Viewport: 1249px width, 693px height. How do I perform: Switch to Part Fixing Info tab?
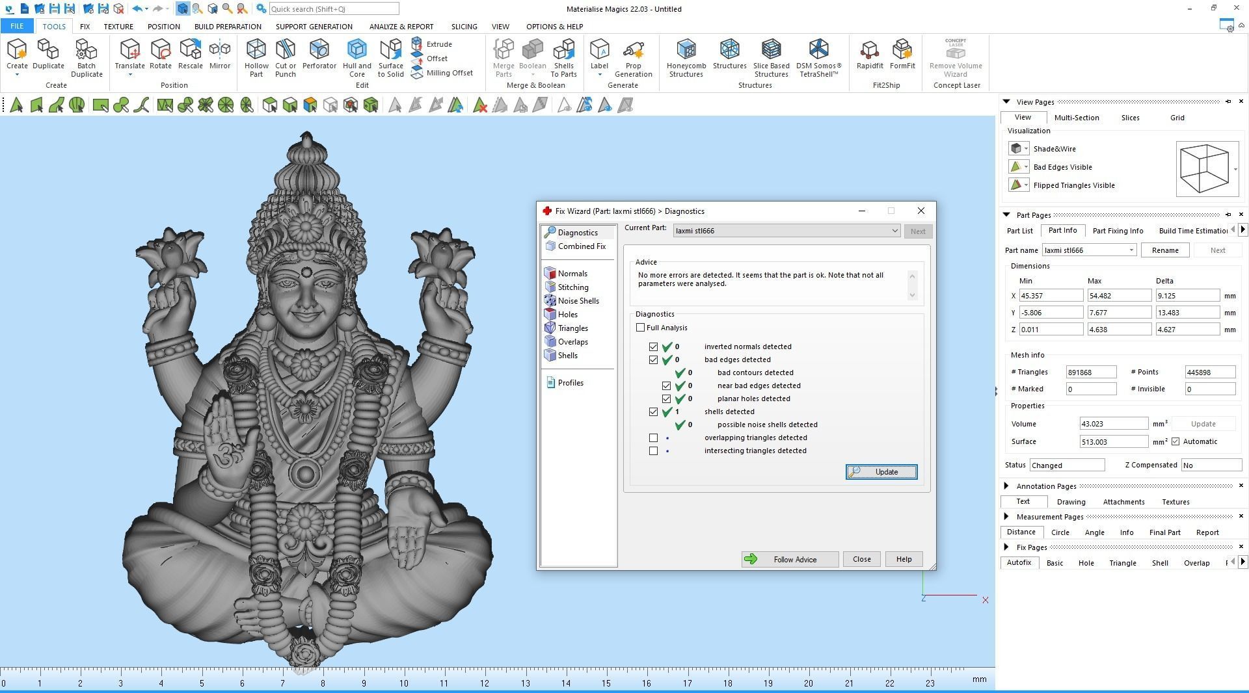pos(1118,231)
